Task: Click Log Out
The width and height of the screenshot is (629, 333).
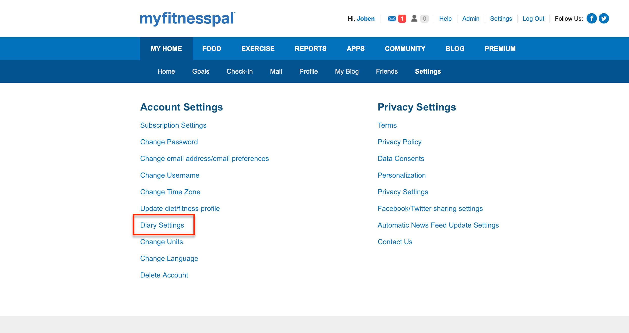Action: (533, 19)
